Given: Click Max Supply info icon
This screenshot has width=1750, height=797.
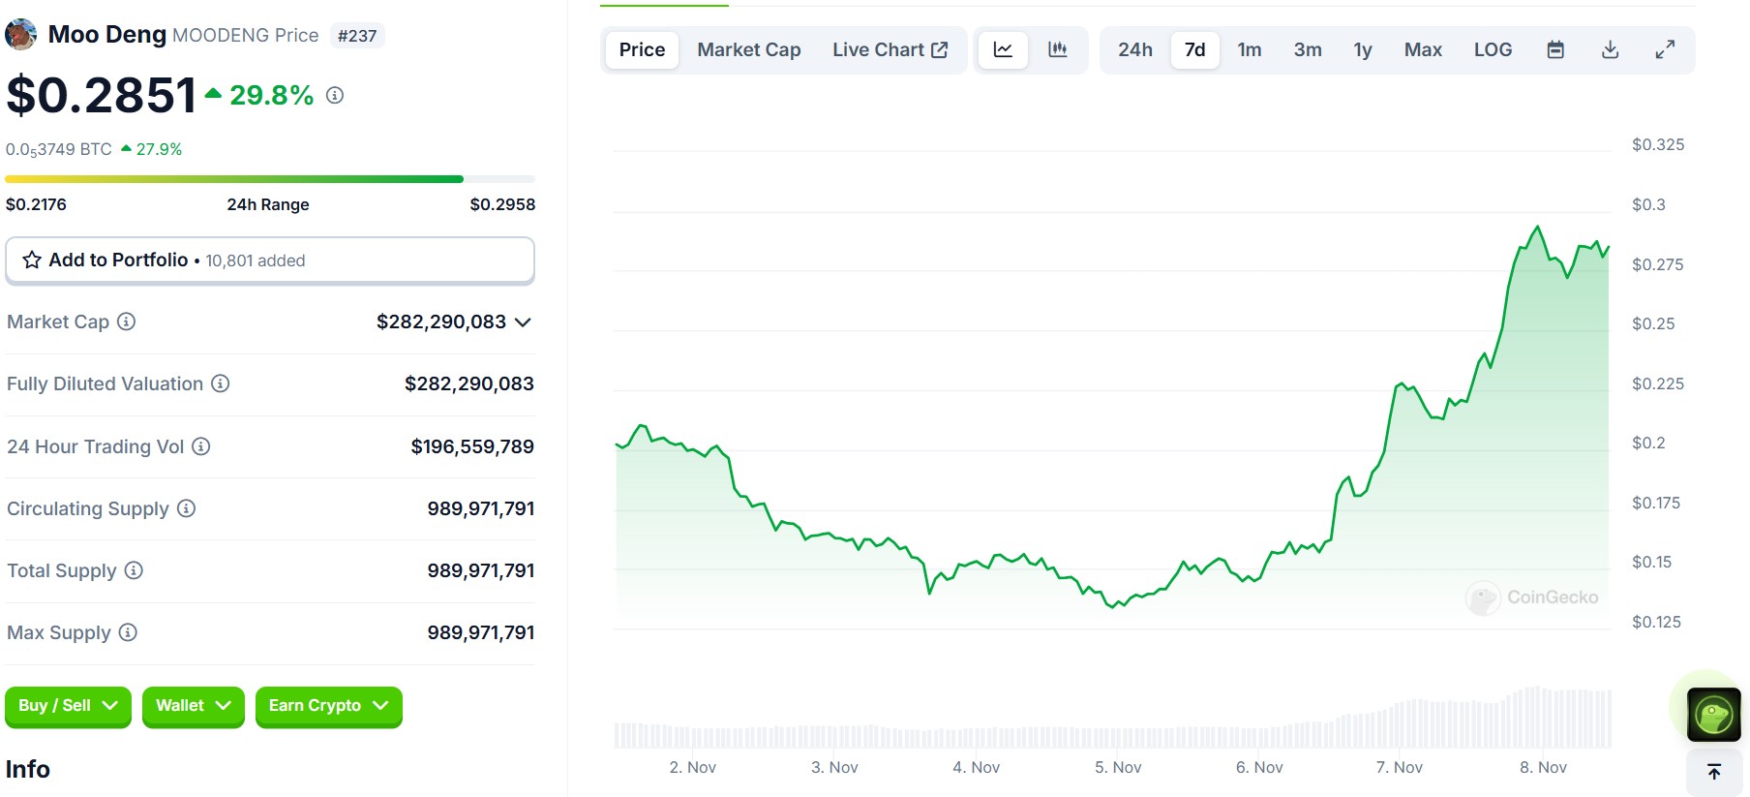Looking at the screenshot, I should [x=128, y=632].
